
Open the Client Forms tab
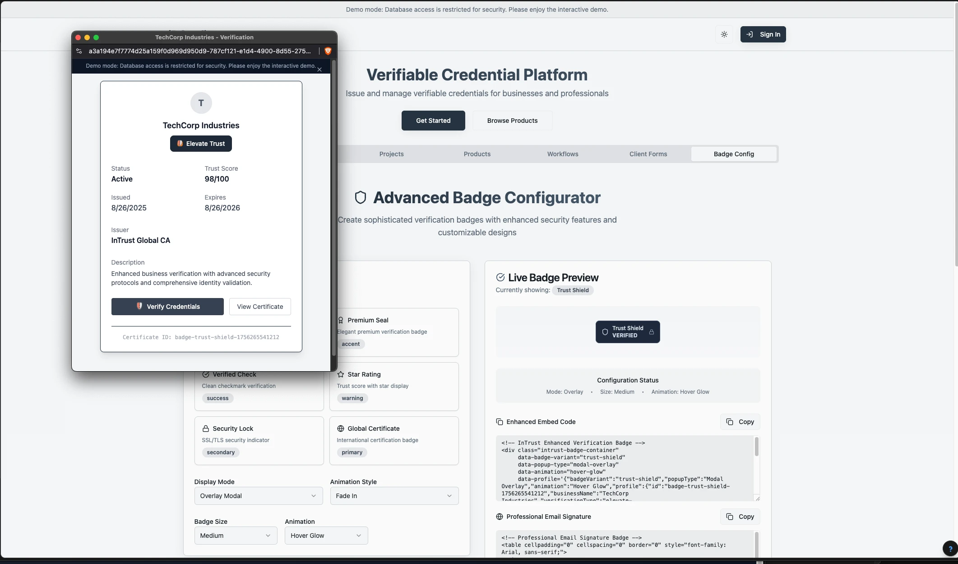tap(648, 154)
